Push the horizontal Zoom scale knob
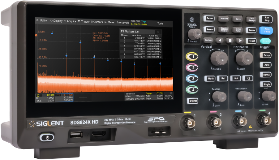Screen dimensions: 279x160 pos(244,58)
